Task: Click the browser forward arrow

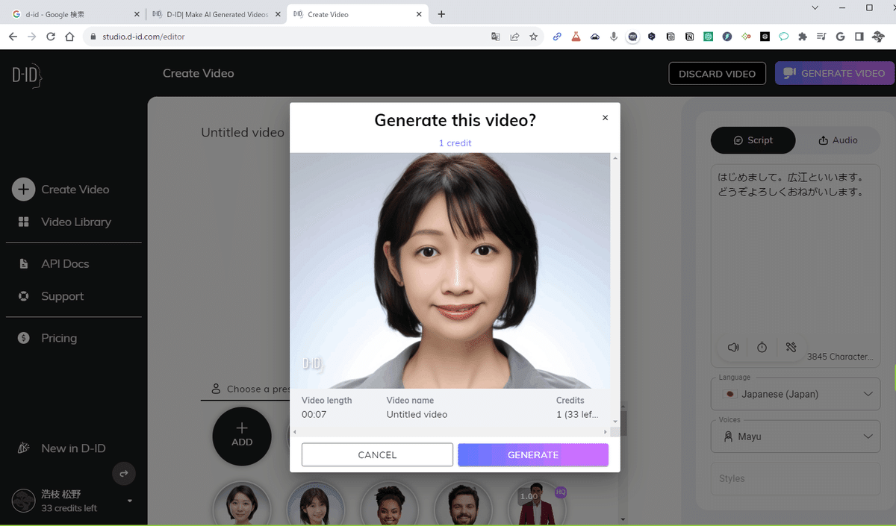Action: click(31, 37)
